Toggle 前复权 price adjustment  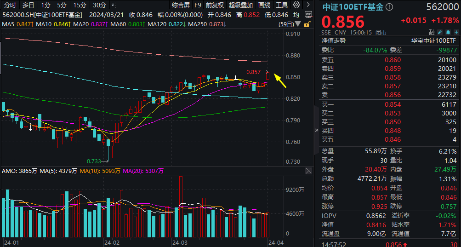coord(215,5)
